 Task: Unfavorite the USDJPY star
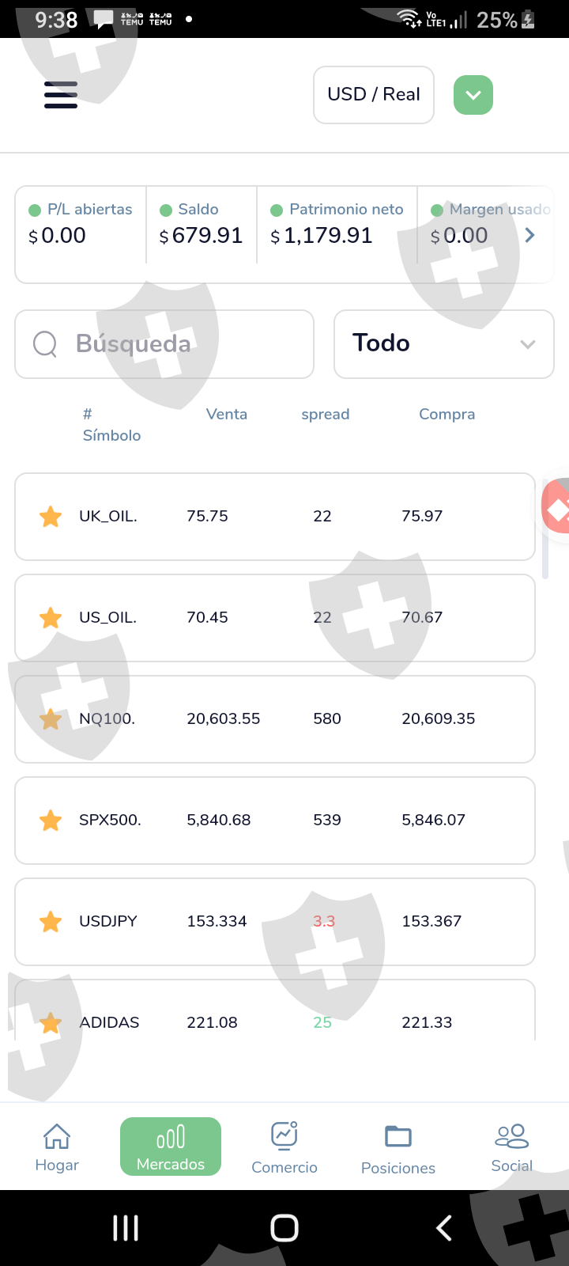pyautogui.click(x=51, y=922)
